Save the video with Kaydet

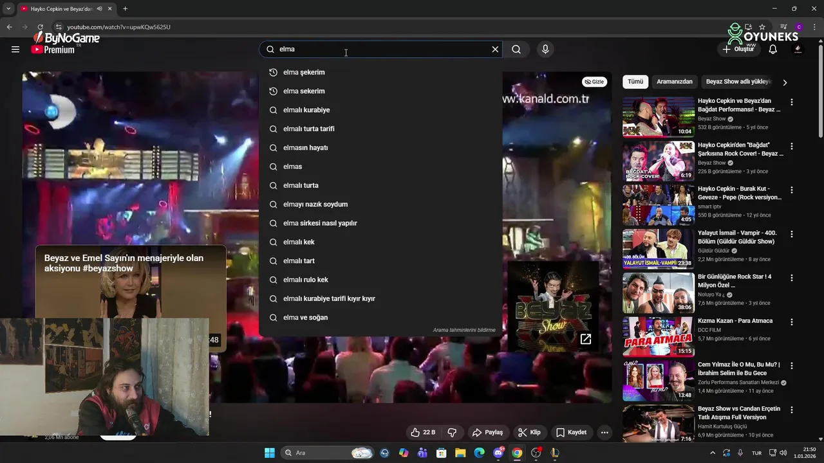click(572, 432)
